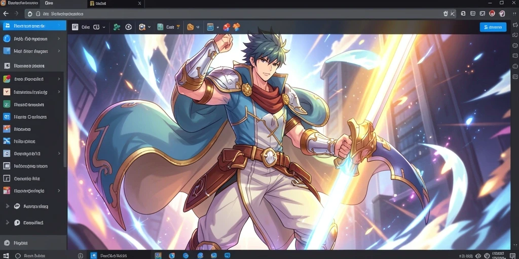The width and height of the screenshot is (519, 259).
Task: Switch to the tab with the yellow document icon
Action: tap(116, 4)
